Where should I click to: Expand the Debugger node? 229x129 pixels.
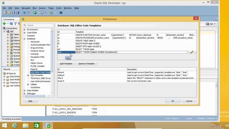tap(25, 94)
